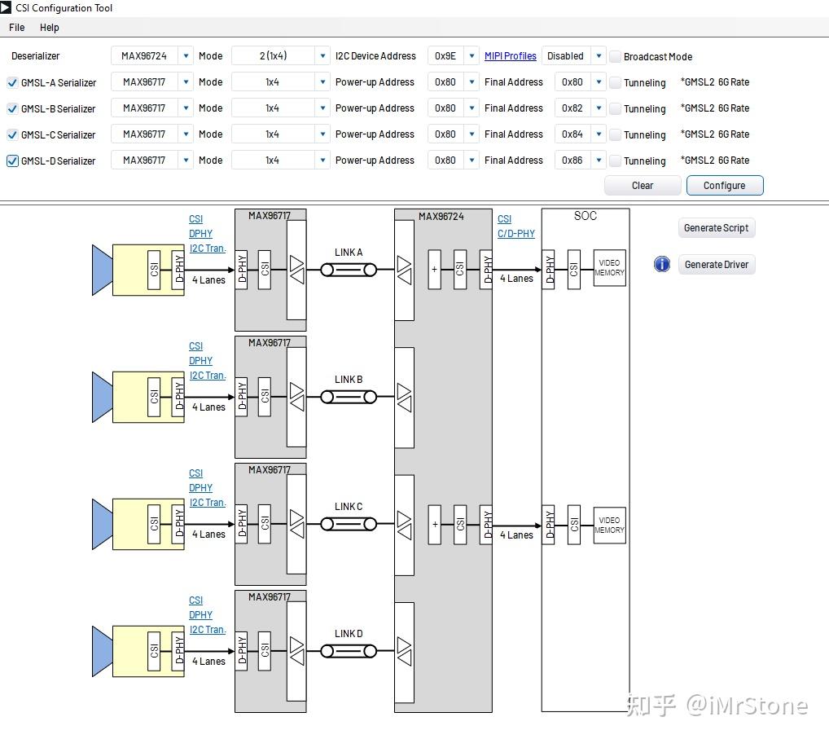This screenshot has height=739, width=829.
Task: Click the Generate Script button
Action: (x=716, y=228)
